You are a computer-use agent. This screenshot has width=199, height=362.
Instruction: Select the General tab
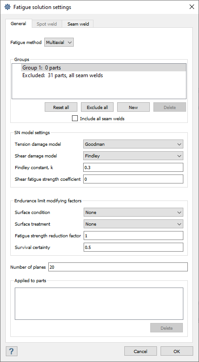[x=18, y=23]
